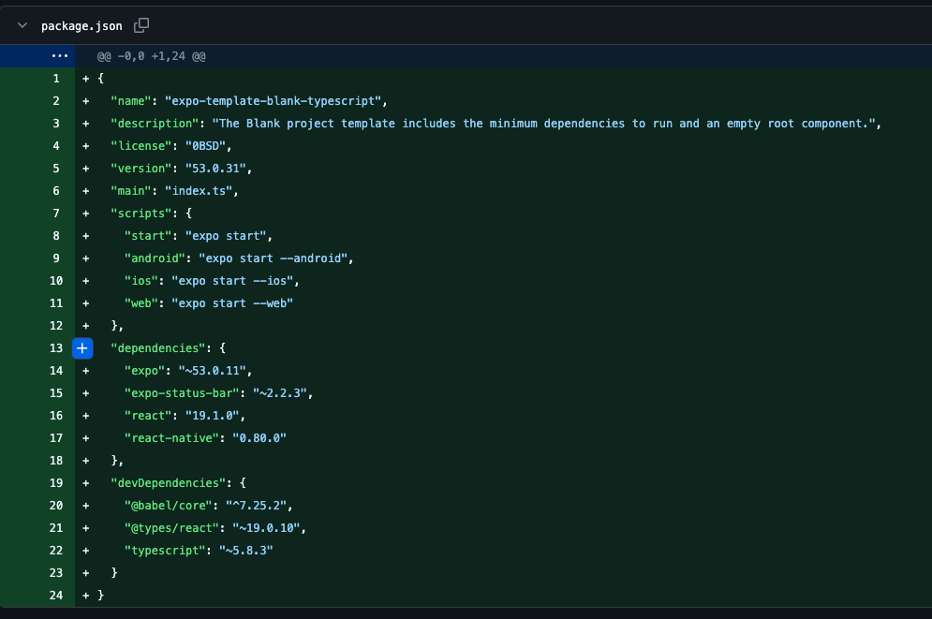
Task: Copy the package.json file path
Action: tap(141, 25)
